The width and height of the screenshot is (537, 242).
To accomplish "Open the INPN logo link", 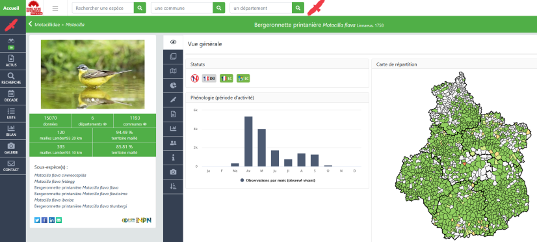I will 144,220.
